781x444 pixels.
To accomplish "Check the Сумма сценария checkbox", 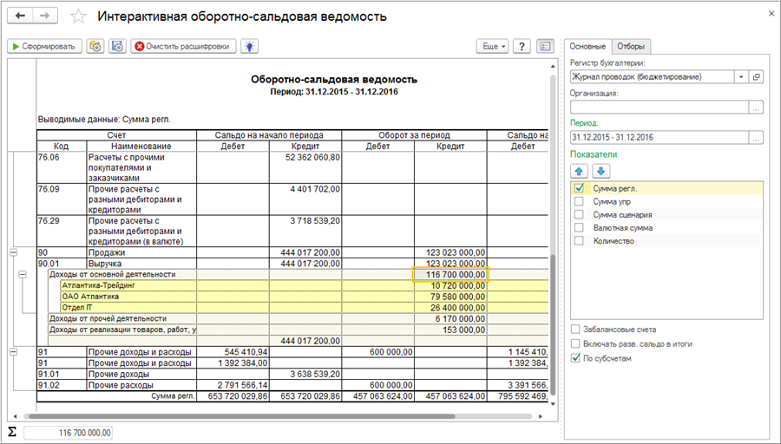I will click(579, 214).
